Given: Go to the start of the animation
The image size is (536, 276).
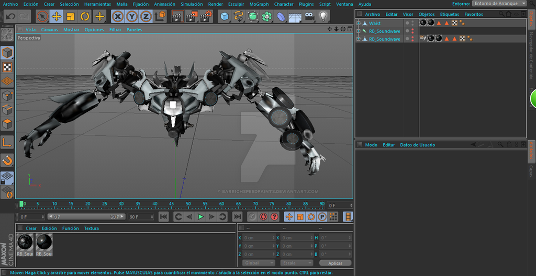Looking at the screenshot, I should [164, 216].
